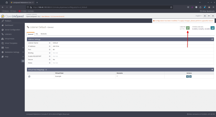Click the system load average values

pos(201,29)
